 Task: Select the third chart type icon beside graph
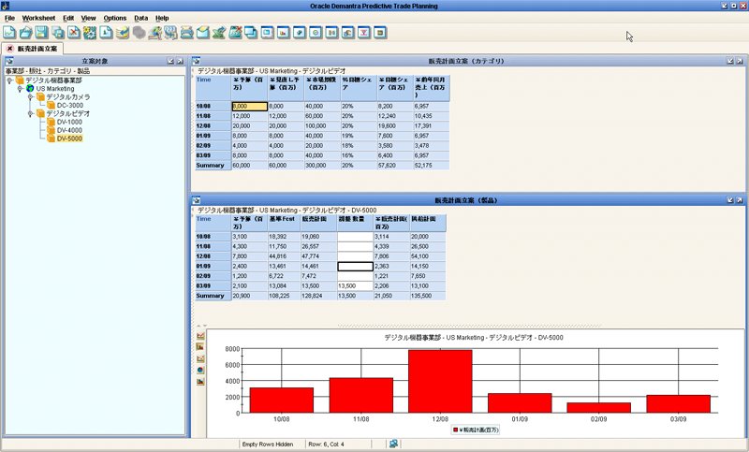(x=200, y=358)
